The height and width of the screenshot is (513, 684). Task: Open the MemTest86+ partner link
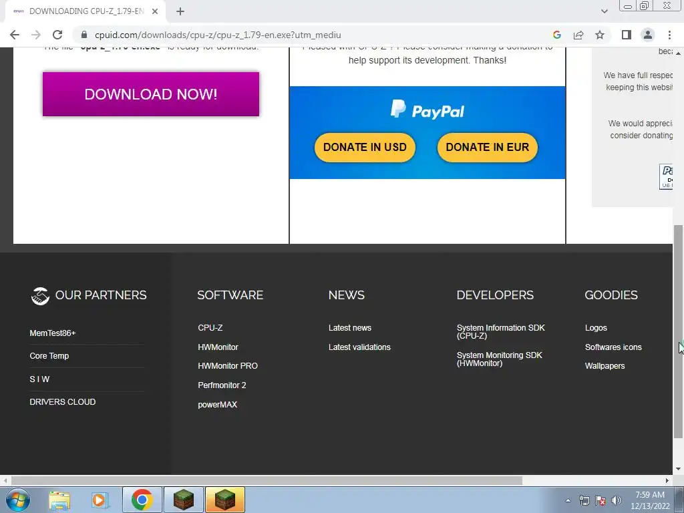point(53,333)
